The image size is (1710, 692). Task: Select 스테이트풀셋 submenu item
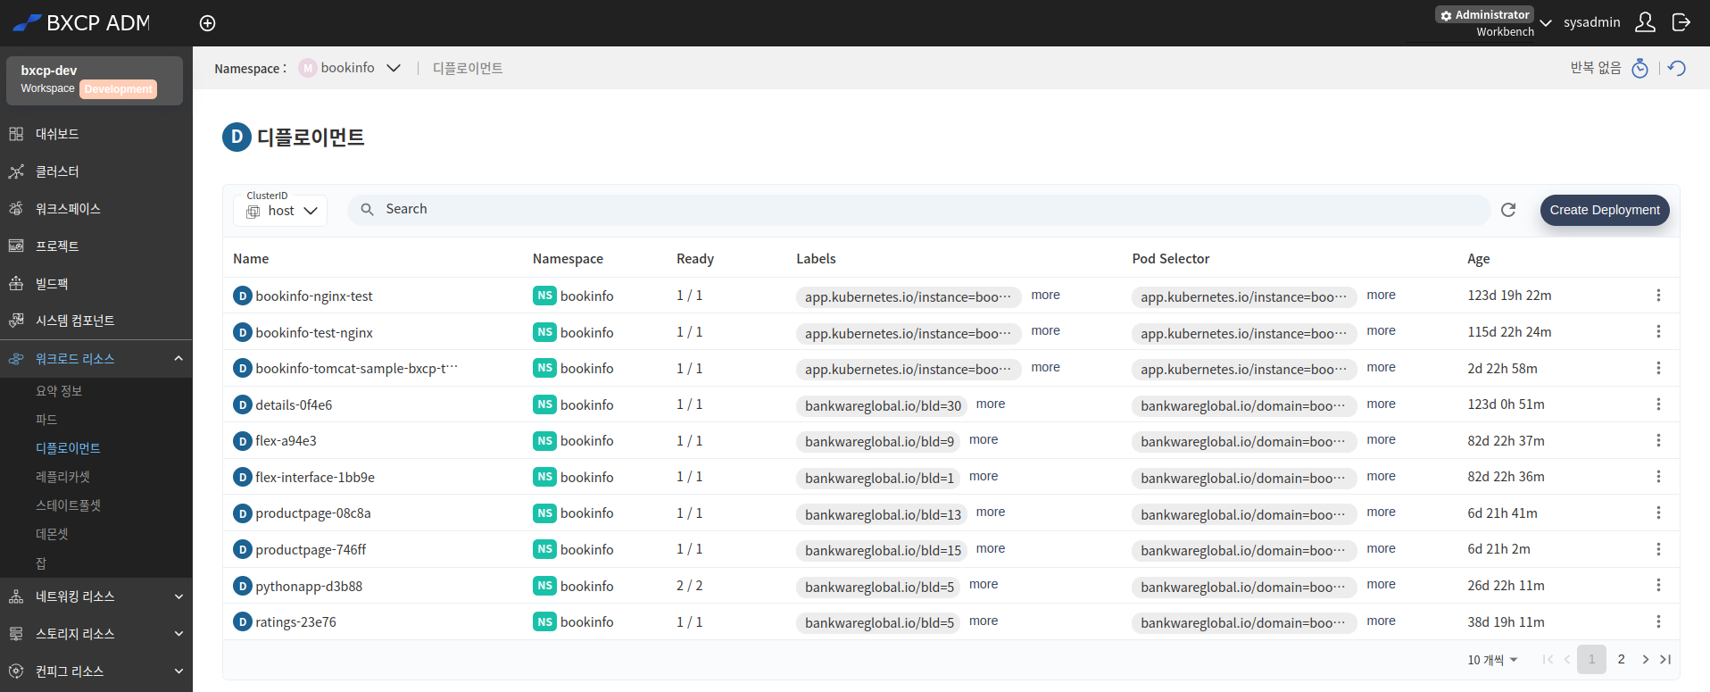tap(68, 505)
